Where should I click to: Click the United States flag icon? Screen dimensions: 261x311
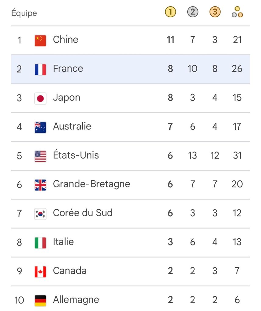(41, 156)
